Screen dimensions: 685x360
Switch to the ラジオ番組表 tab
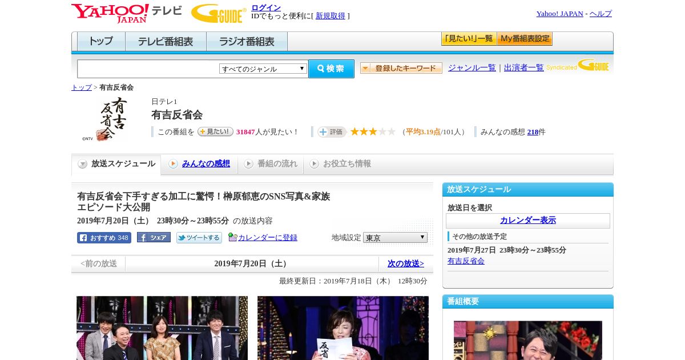pos(247,42)
